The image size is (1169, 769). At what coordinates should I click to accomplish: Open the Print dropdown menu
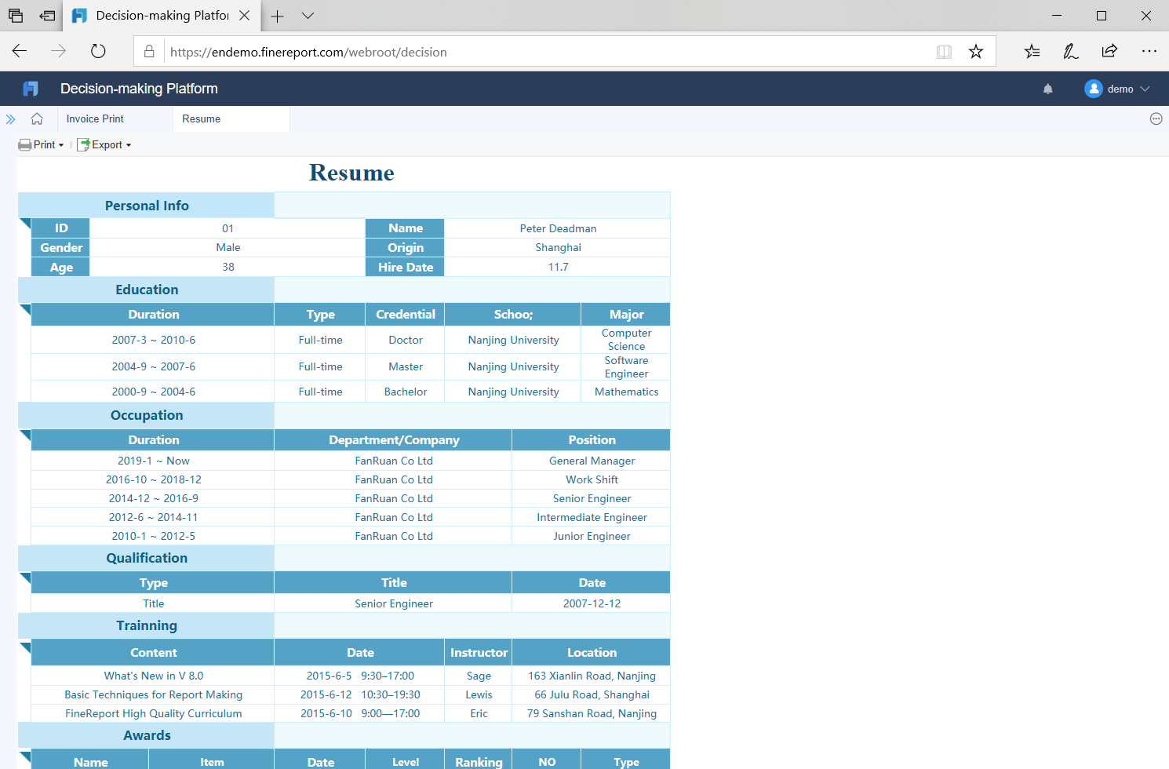pos(42,144)
